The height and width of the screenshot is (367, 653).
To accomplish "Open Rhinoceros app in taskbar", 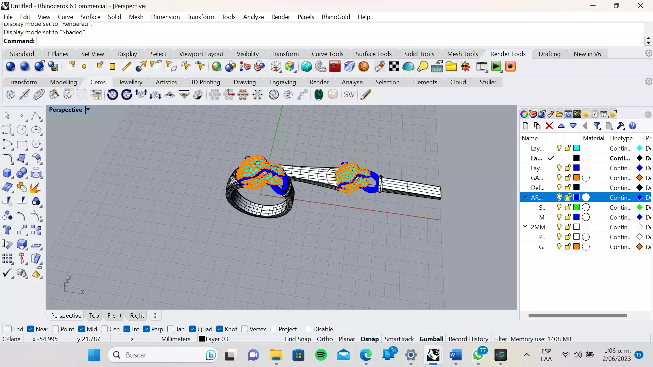I will coord(433,355).
